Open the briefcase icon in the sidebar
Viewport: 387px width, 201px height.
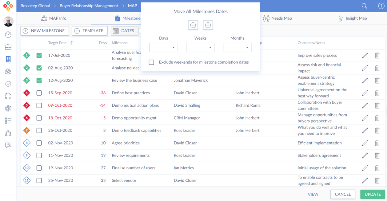8,47
